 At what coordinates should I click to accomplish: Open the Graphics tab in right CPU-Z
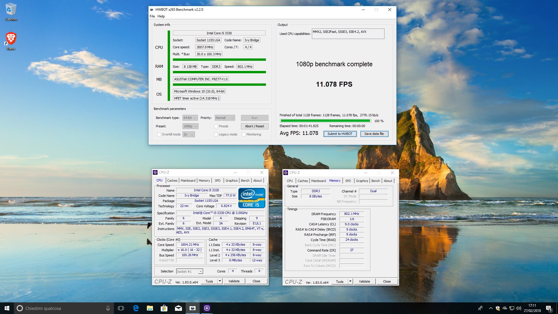coord(362,181)
